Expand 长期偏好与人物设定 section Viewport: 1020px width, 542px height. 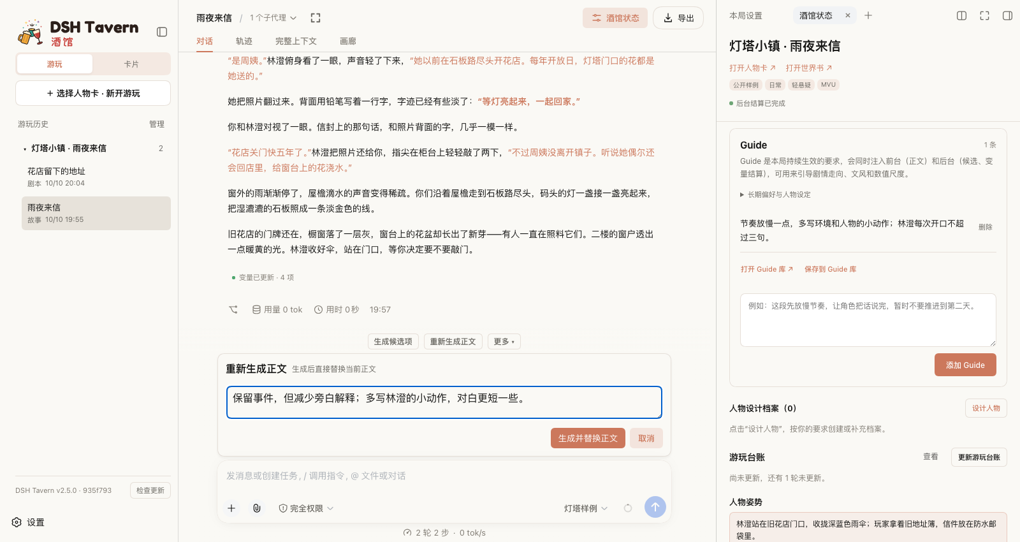[x=775, y=194]
